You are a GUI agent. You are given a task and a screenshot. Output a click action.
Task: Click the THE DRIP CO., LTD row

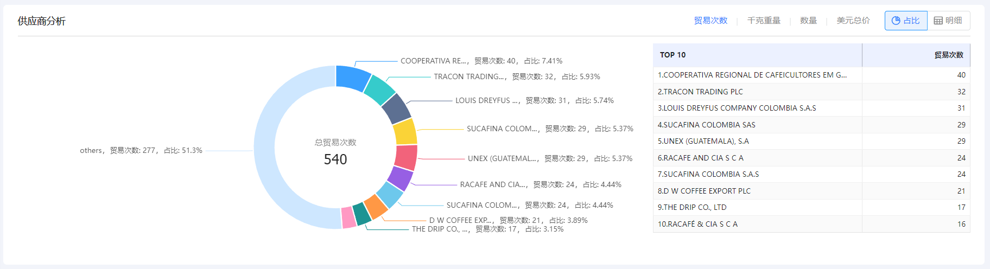[x=692, y=207]
